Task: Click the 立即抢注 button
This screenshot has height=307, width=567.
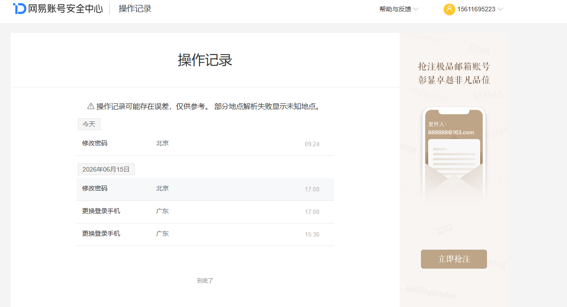Action: coord(454,259)
